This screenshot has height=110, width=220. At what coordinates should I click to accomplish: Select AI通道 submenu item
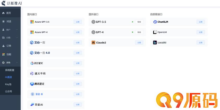click(x=10, y=77)
